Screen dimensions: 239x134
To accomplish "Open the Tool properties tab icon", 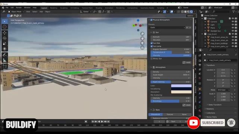I will (200, 55).
